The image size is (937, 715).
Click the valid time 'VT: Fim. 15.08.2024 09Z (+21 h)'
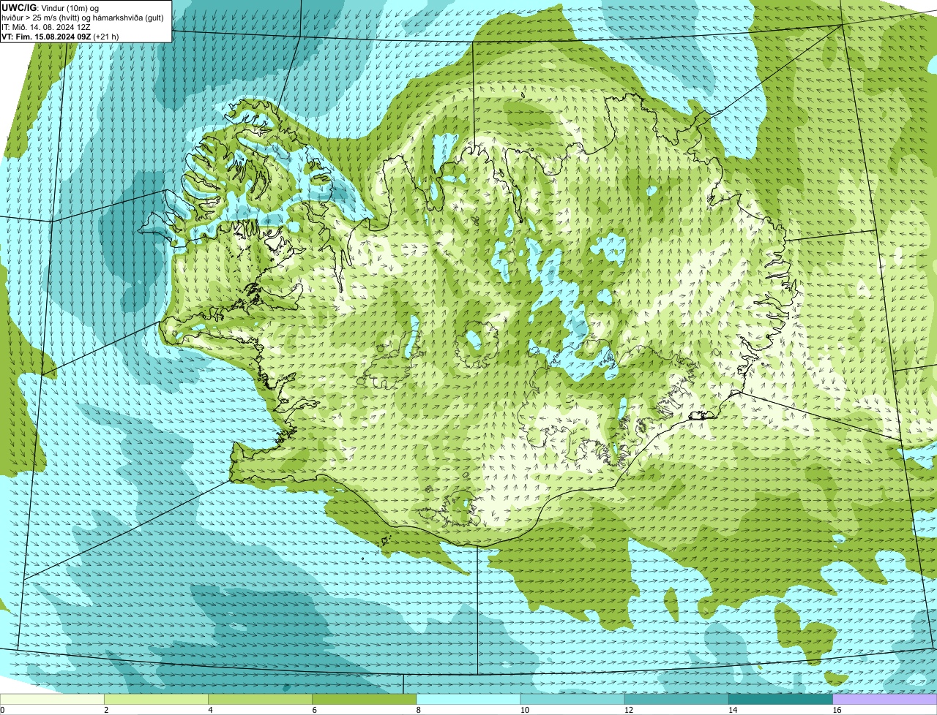(60, 37)
